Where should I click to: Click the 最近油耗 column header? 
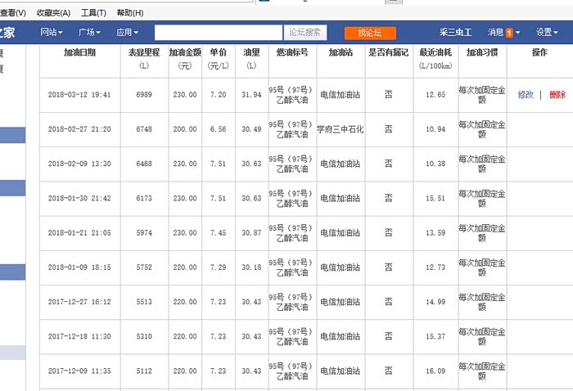point(435,52)
